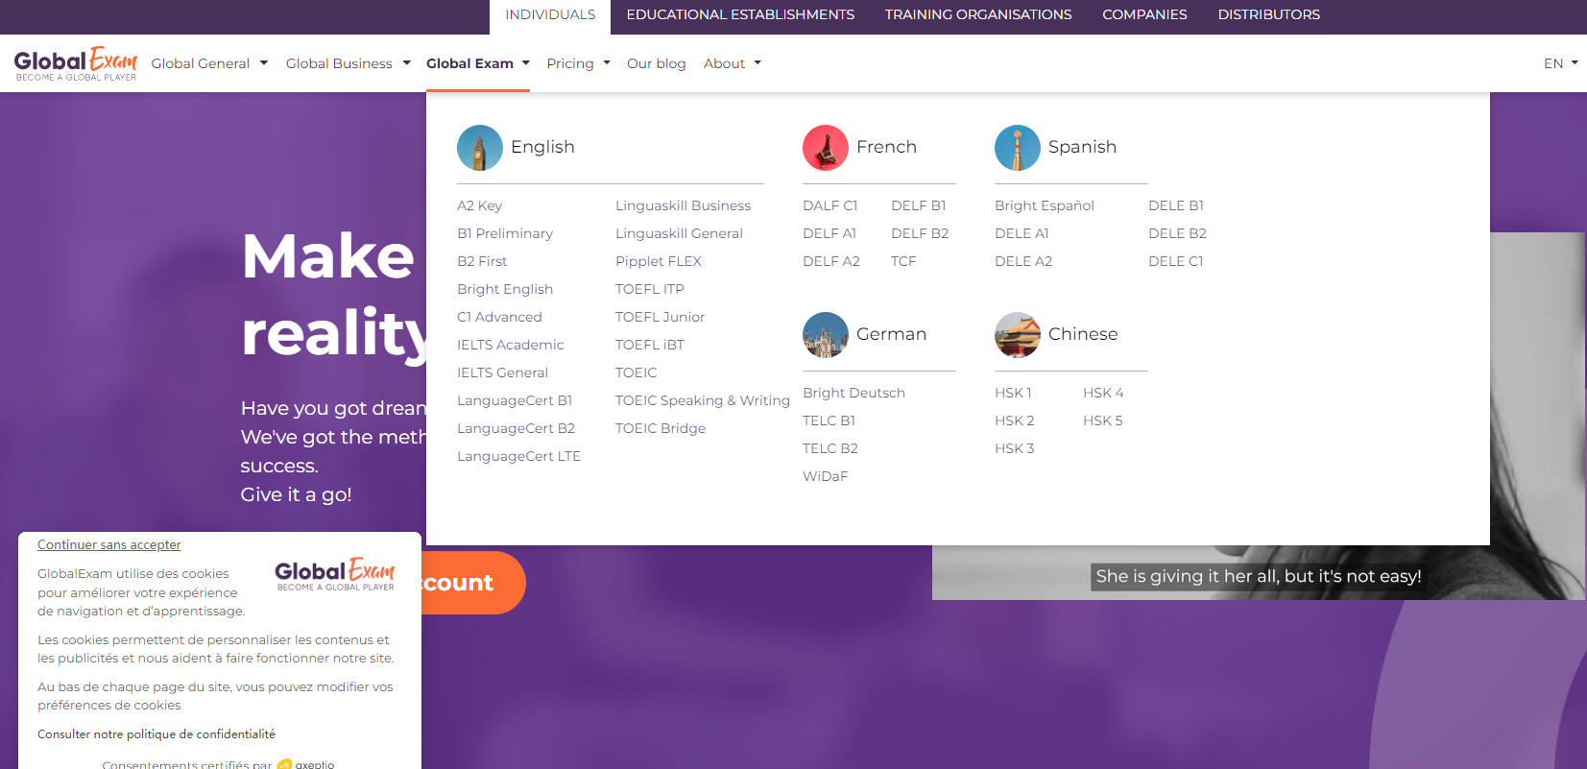Click the French language icon
Image resolution: width=1587 pixels, height=769 pixels.
(x=825, y=148)
